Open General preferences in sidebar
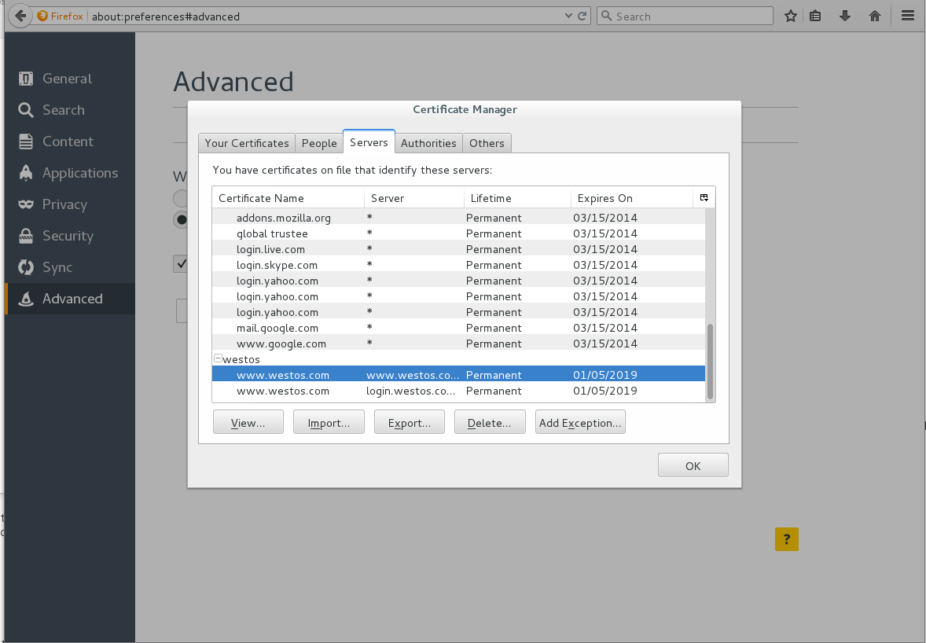This screenshot has width=926, height=643. (x=70, y=79)
